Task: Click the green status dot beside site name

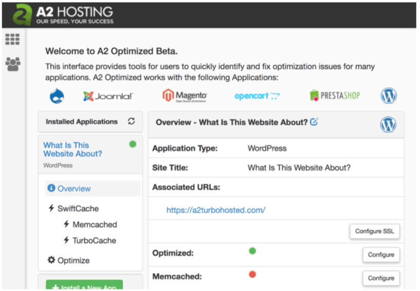Action: coord(133,144)
